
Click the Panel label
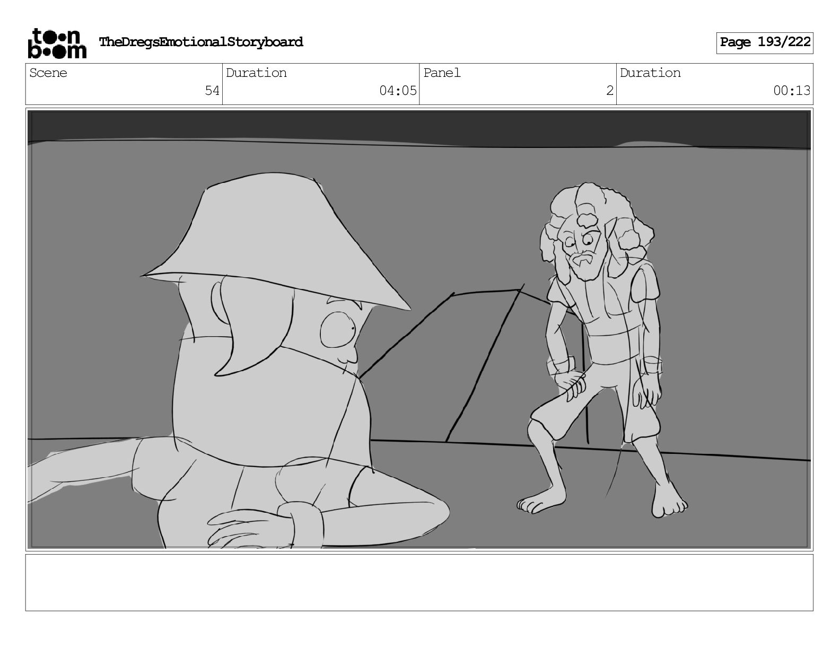coord(442,73)
